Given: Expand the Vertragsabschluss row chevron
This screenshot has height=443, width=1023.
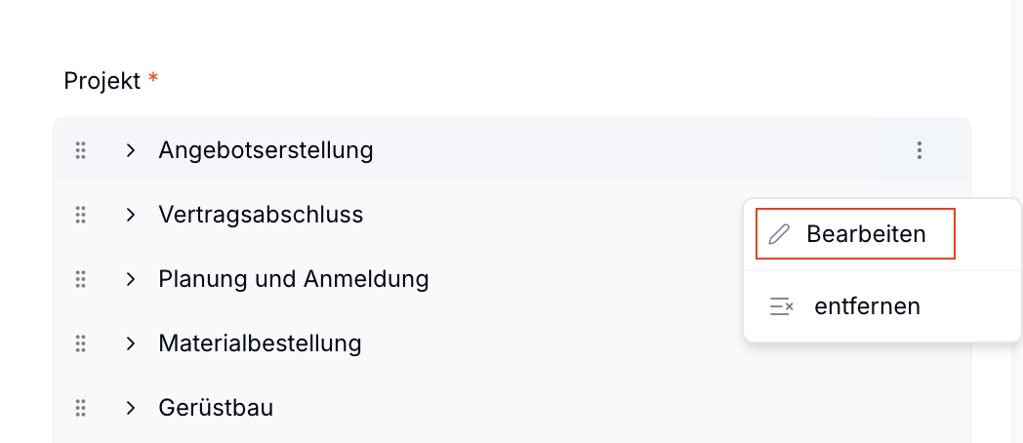Looking at the screenshot, I should (x=131, y=215).
